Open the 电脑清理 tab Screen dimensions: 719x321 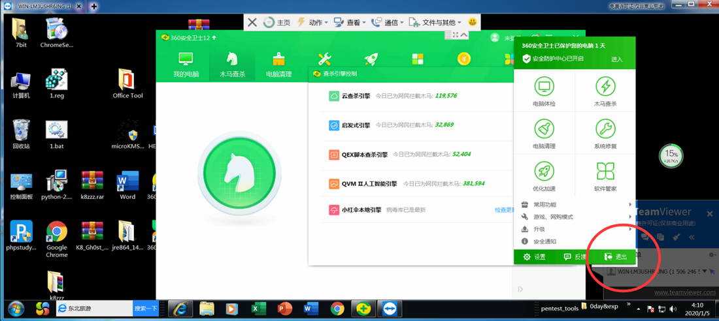click(278, 65)
